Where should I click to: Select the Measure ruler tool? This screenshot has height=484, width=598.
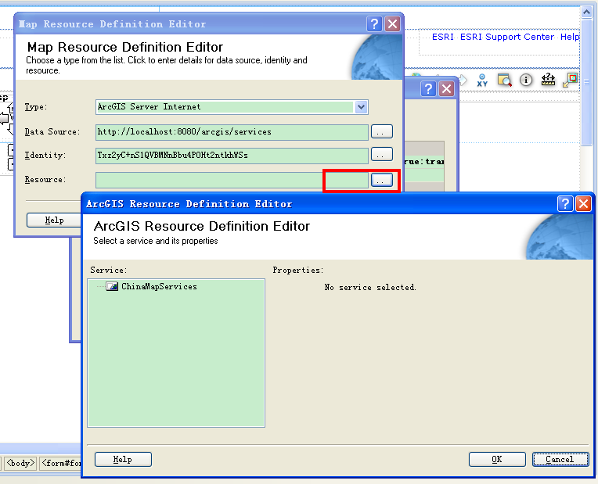tap(548, 80)
